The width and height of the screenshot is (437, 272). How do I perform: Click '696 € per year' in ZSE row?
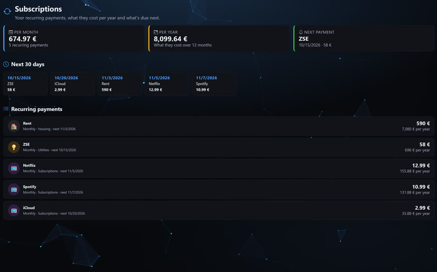417,151
